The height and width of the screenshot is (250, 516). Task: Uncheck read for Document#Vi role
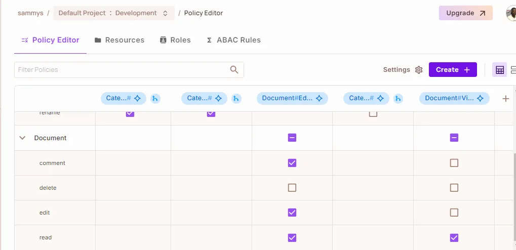tap(454, 237)
